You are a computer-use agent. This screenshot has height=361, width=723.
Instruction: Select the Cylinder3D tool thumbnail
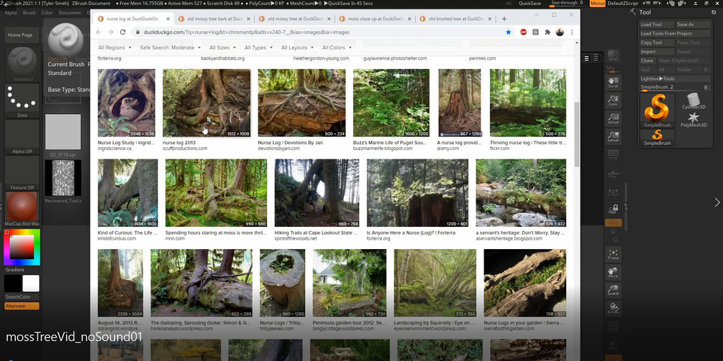[693, 101]
